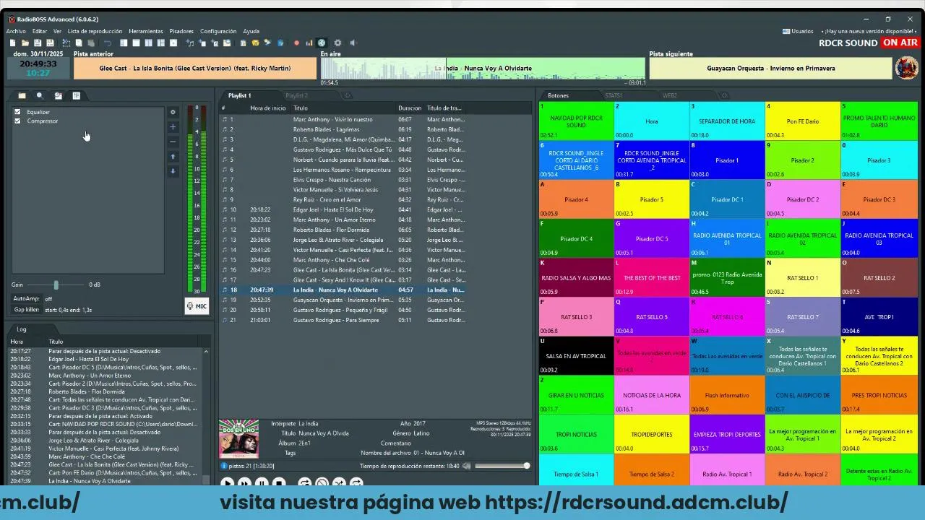Click the Log panel vertical scrollbar
Viewport: 925px width, 520px height.
click(206, 415)
